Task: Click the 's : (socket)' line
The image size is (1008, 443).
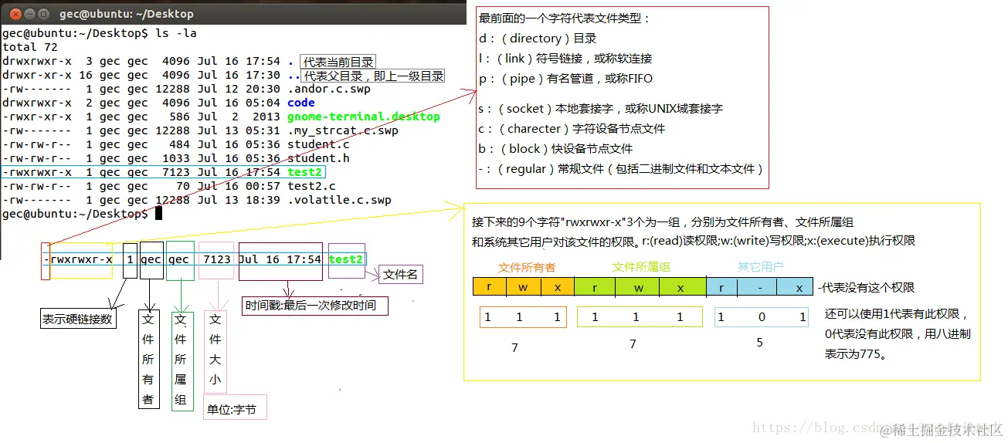Action: (x=601, y=109)
